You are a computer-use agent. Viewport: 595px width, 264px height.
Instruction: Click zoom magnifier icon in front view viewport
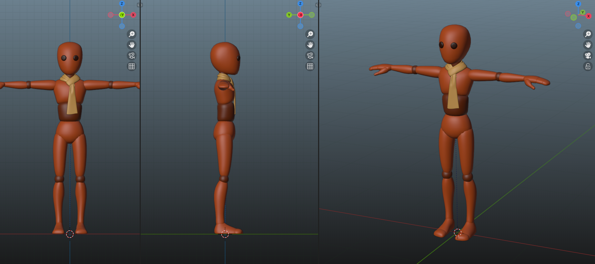132,34
